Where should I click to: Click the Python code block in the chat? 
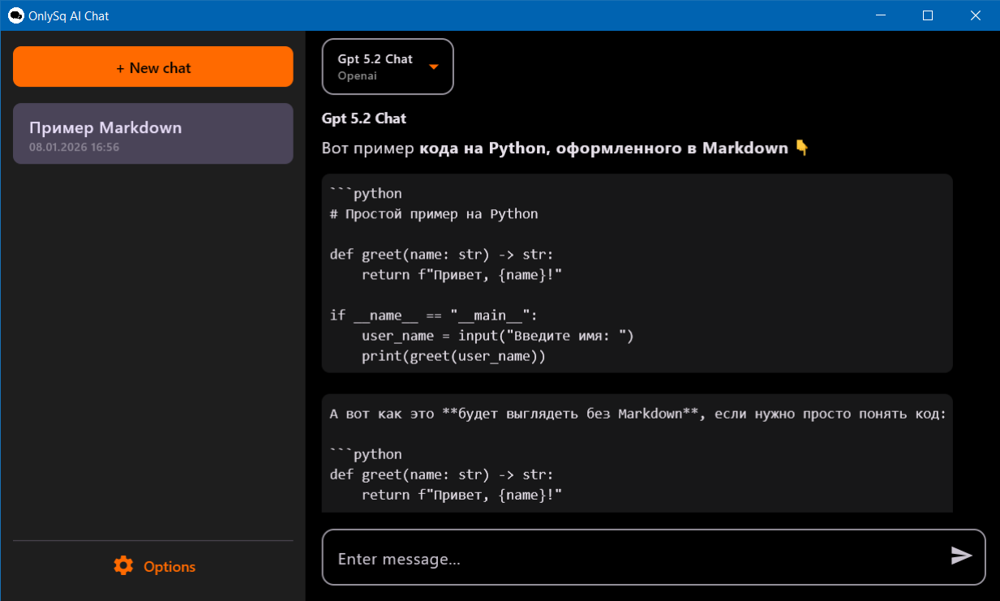pos(637,273)
